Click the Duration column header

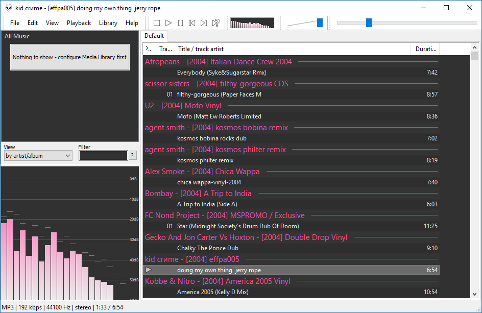[x=425, y=49]
